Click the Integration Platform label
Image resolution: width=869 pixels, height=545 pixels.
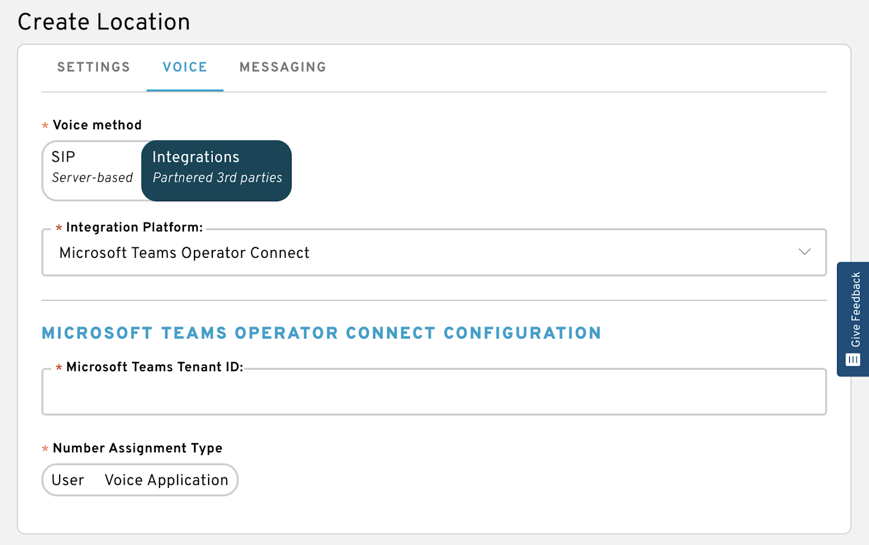(x=134, y=227)
